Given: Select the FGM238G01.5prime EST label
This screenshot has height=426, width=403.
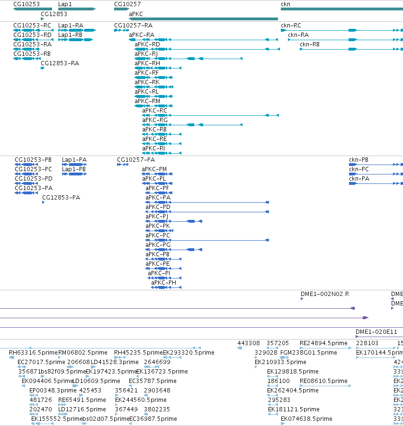Looking at the screenshot, I should point(309,353).
